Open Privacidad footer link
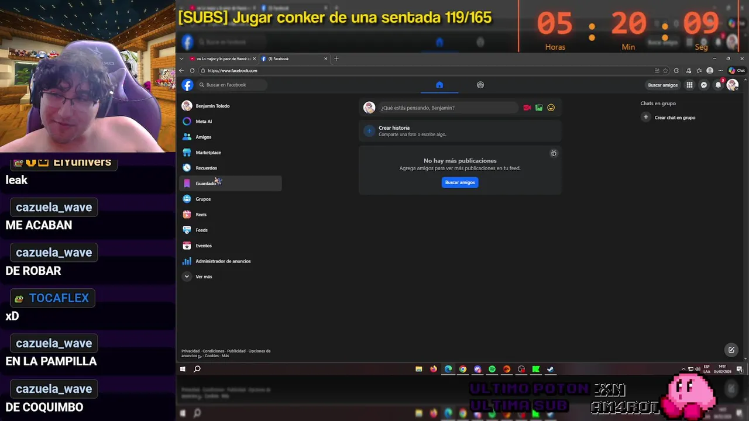Viewport: 749px width, 421px height. click(190, 351)
